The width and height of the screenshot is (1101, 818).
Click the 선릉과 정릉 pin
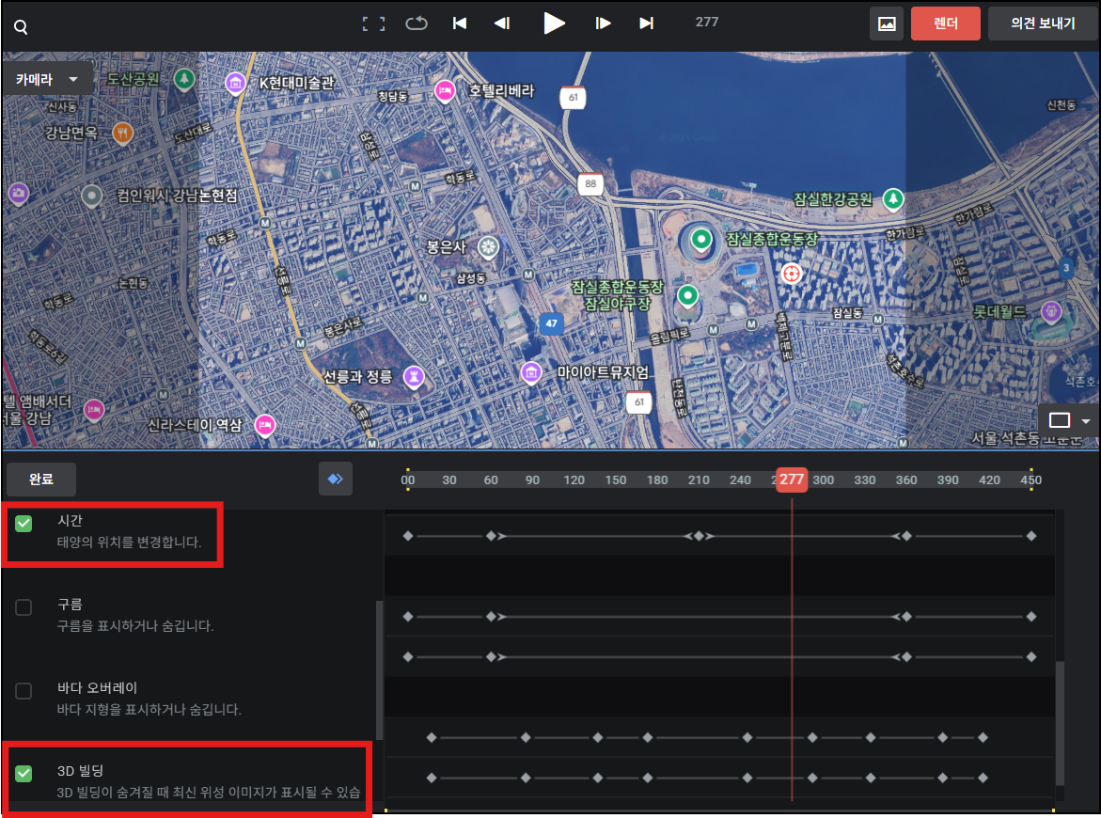[x=414, y=377]
